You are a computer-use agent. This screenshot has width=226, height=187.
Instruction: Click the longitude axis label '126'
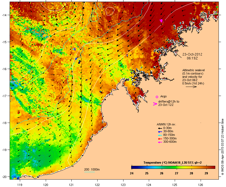coord(201,185)
